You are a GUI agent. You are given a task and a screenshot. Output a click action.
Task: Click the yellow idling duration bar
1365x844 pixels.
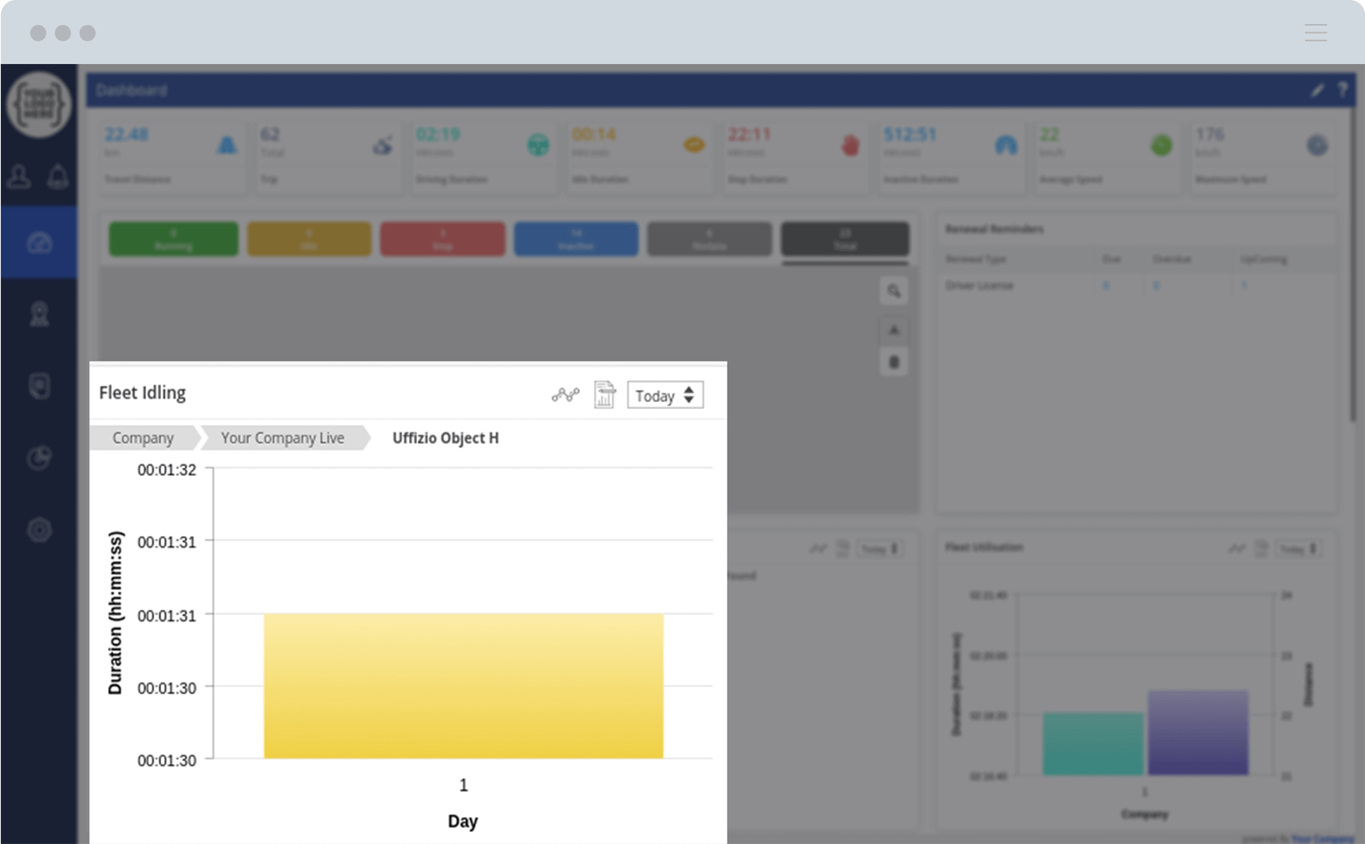463,685
